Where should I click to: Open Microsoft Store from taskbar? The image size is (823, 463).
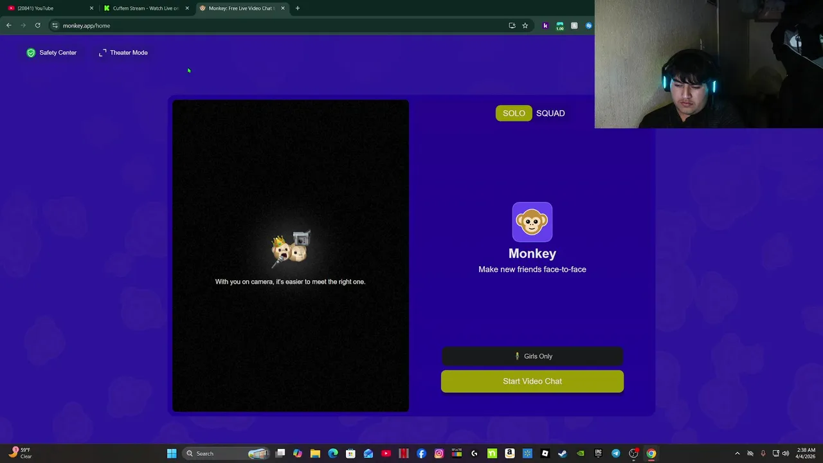(x=350, y=453)
